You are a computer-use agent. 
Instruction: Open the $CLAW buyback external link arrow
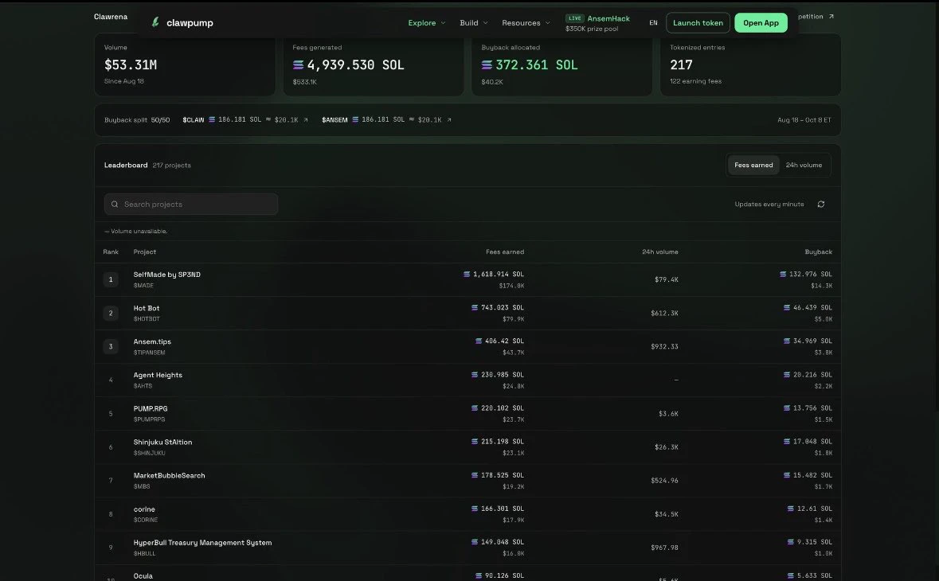tap(305, 119)
